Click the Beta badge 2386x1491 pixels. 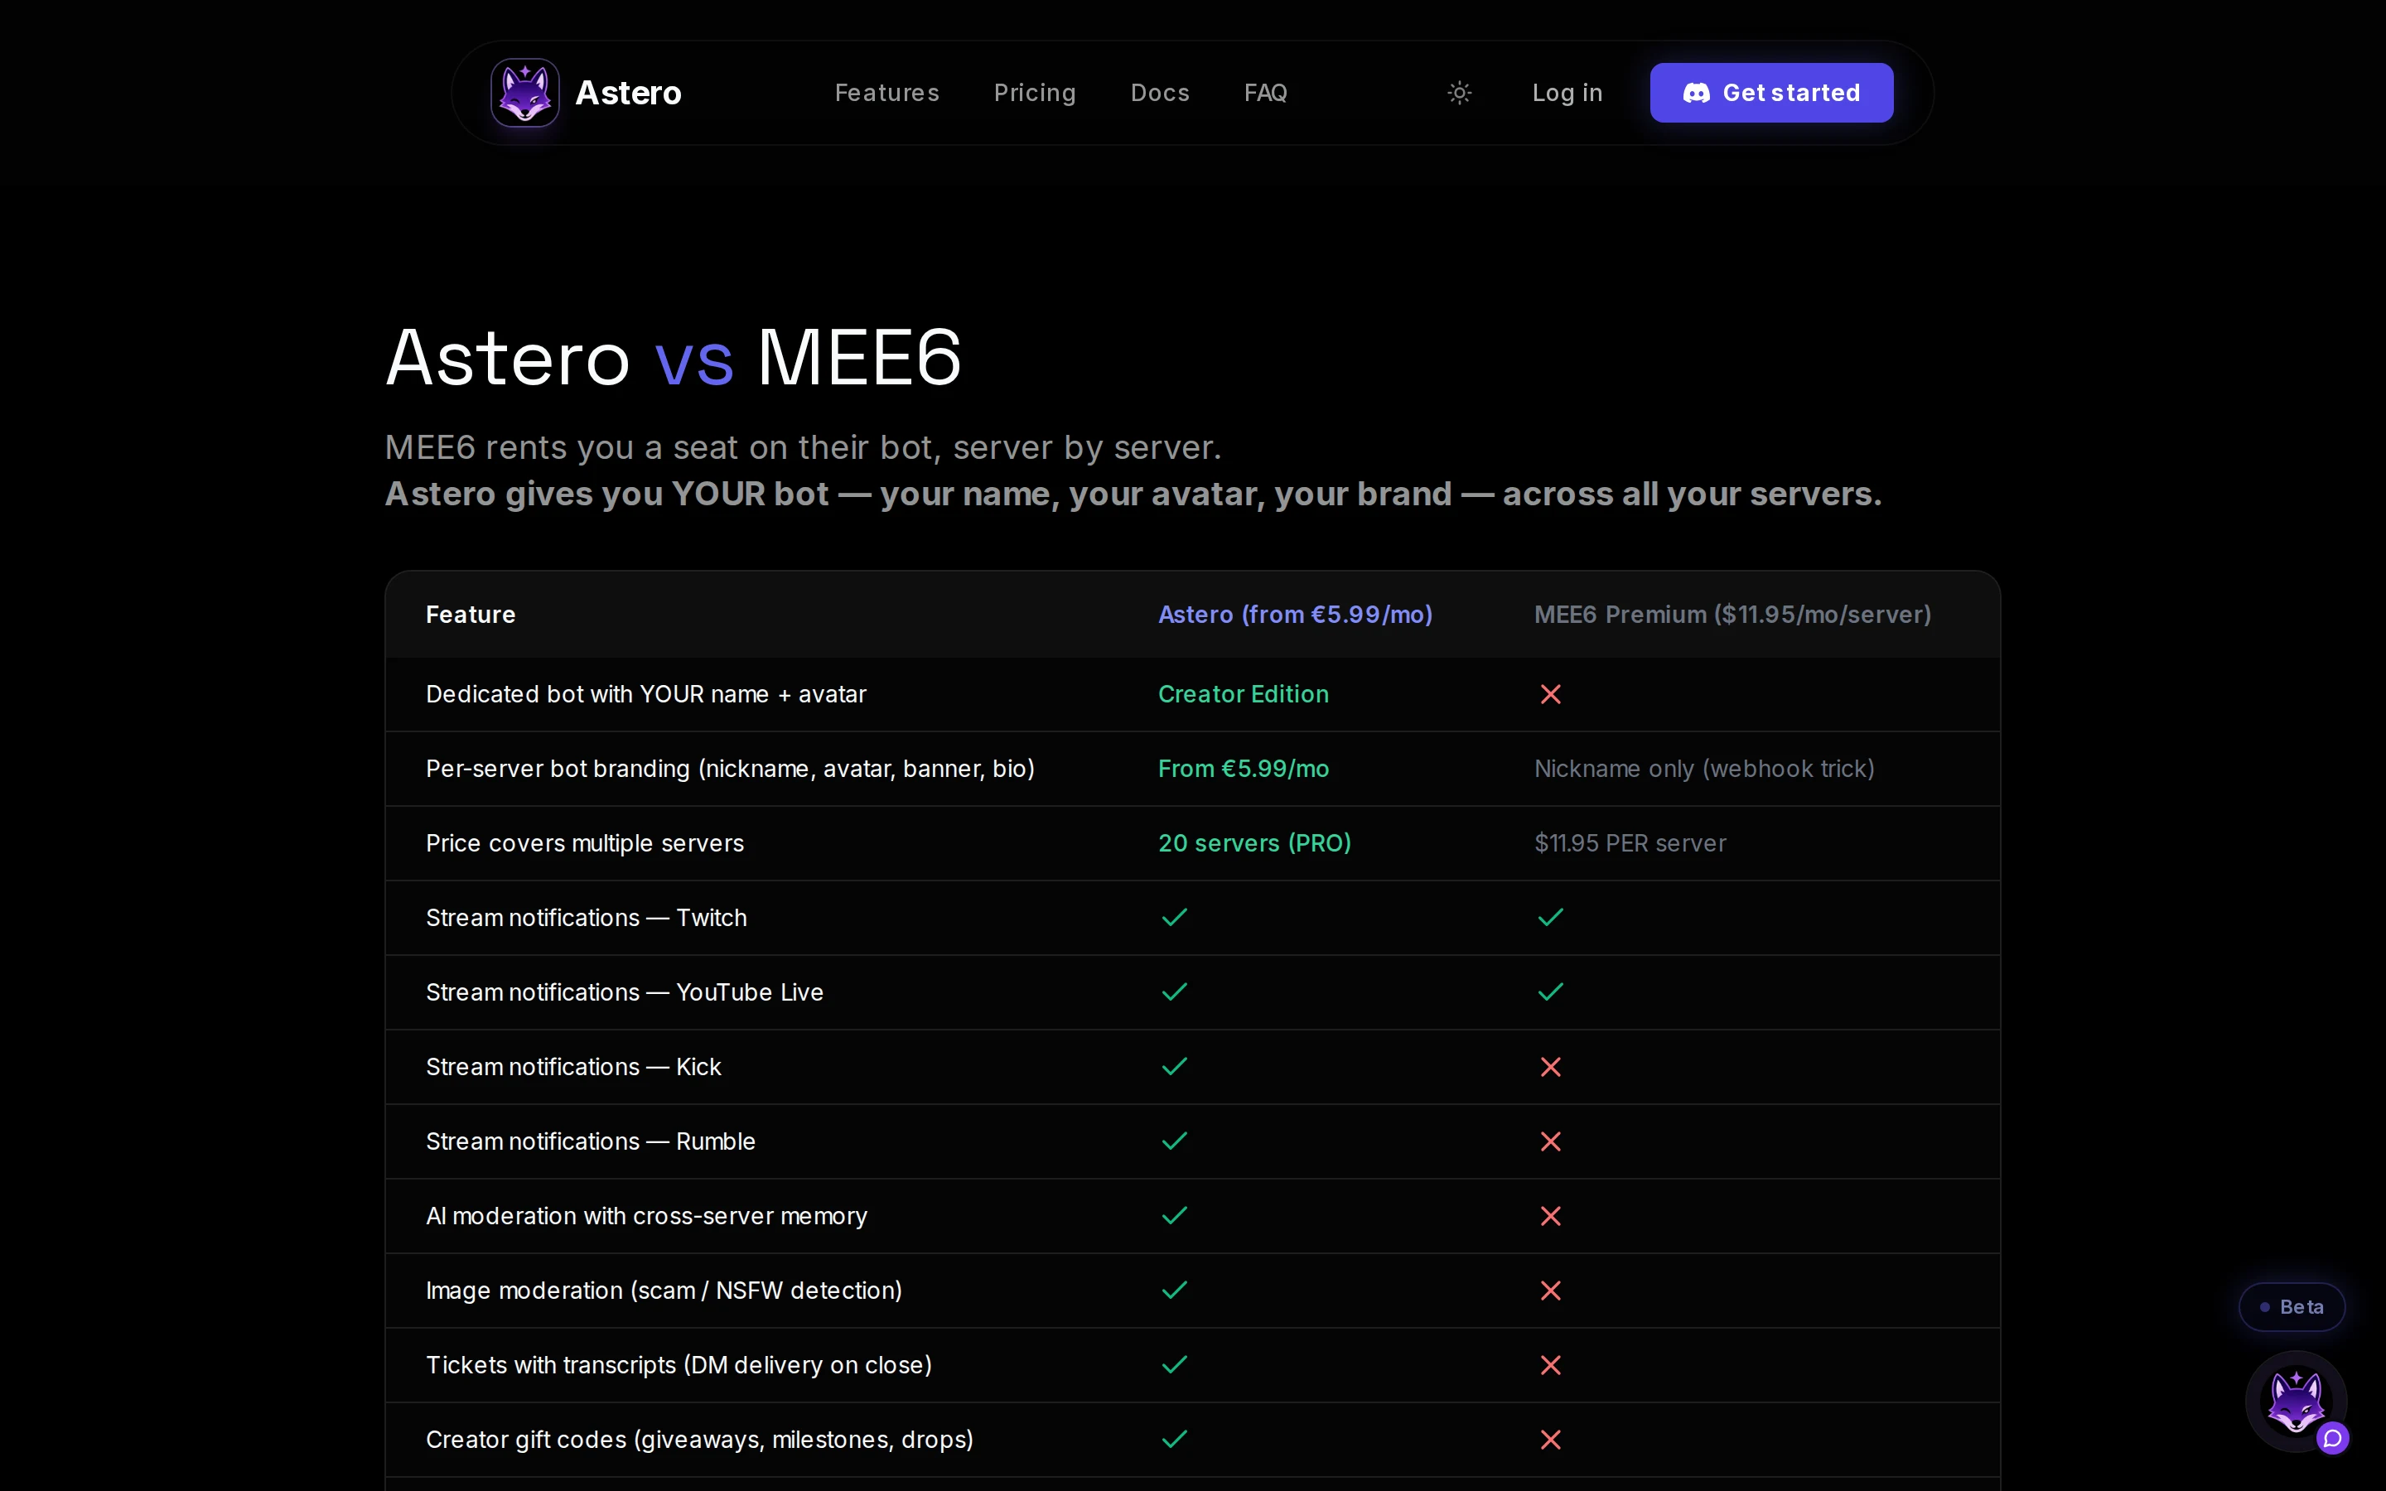[x=2292, y=1306]
